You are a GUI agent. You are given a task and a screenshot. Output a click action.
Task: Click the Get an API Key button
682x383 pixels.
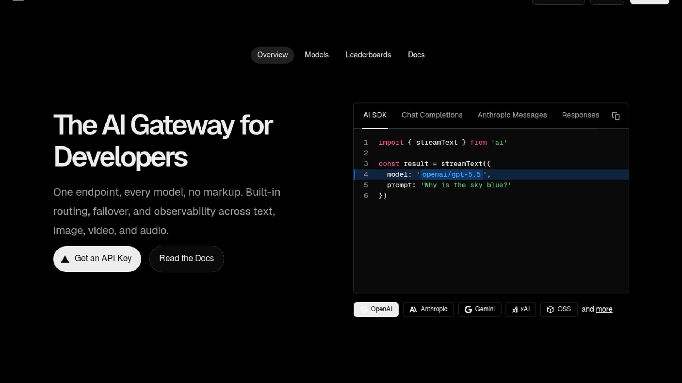click(x=97, y=259)
